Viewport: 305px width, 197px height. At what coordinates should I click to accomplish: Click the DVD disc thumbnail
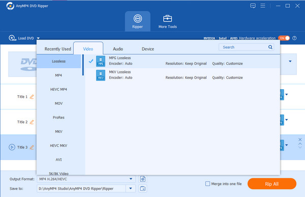(22, 64)
